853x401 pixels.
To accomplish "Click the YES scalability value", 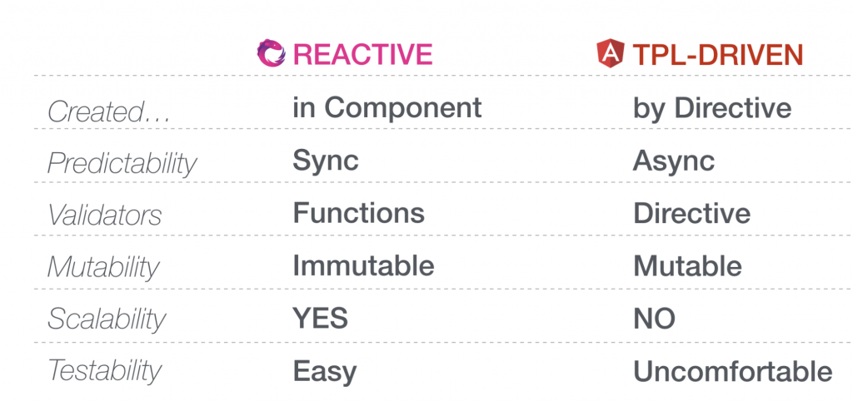I will tap(321, 318).
